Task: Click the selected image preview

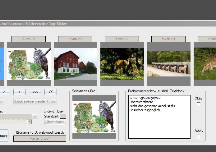Action: [94, 117]
